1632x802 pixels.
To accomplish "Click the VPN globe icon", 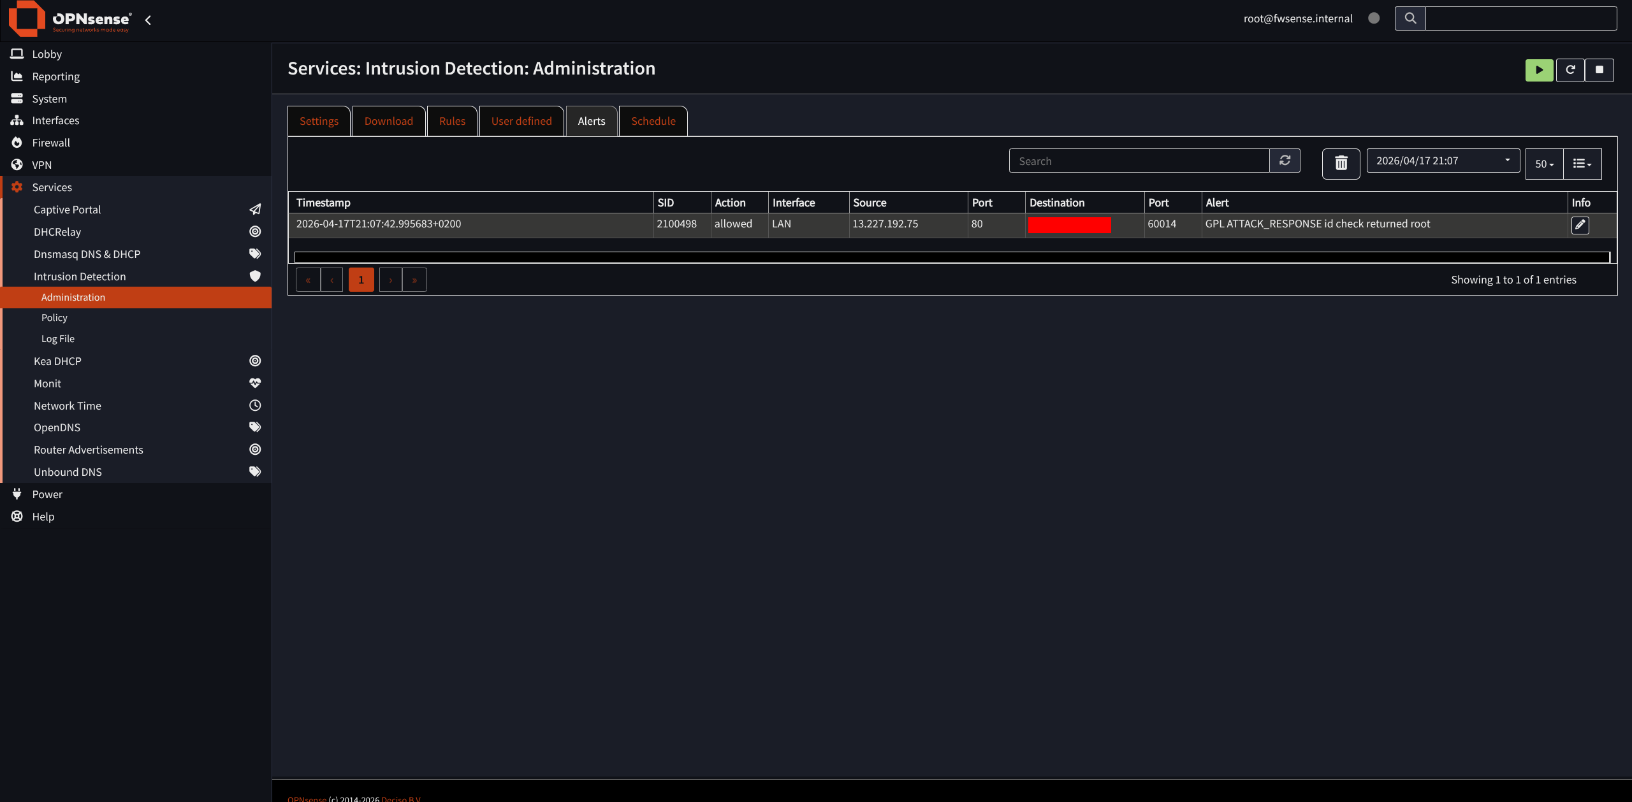I will 17,165.
